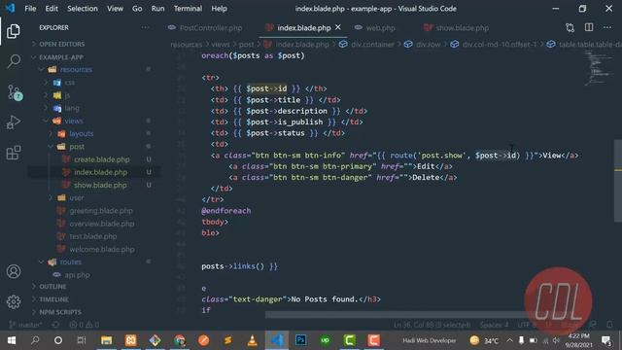Open the Run and Debug view
The image size is (622, 350).
click(14, 122)
